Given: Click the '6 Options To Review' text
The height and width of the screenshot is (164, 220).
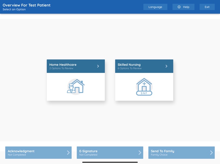Looking at the screenshot, I should [x=129, y=68].
